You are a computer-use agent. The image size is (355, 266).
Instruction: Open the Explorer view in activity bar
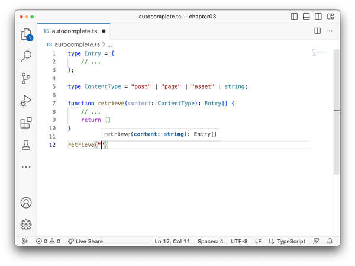[26, 34]
